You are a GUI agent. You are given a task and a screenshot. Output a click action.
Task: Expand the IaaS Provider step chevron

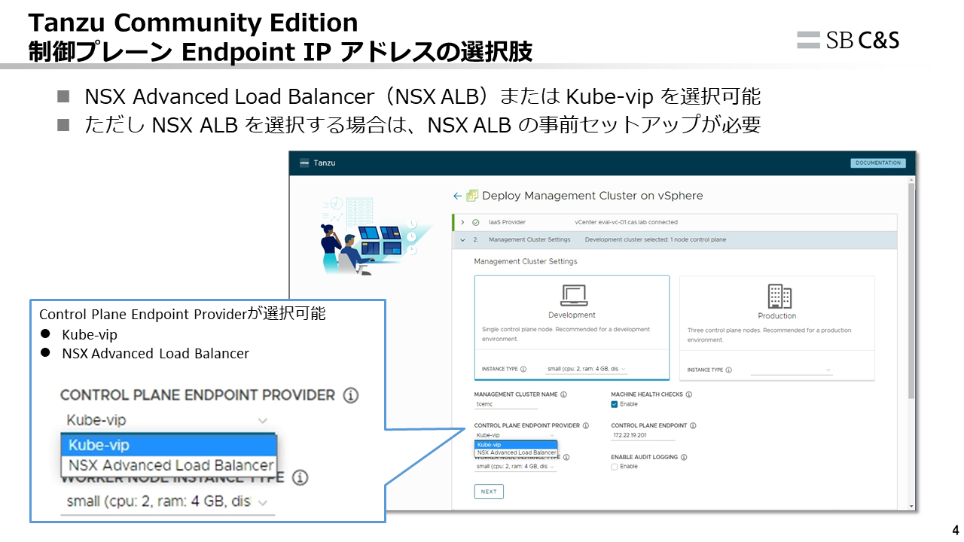(x=462, y=222)
